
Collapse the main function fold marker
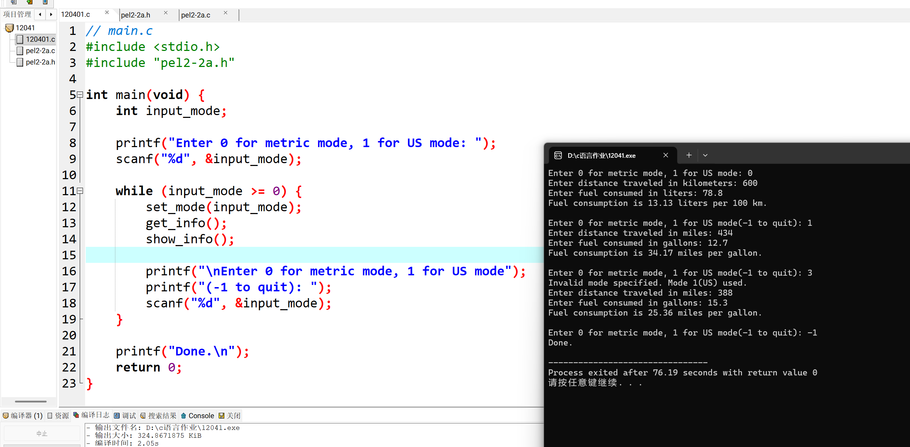point(80,95)
